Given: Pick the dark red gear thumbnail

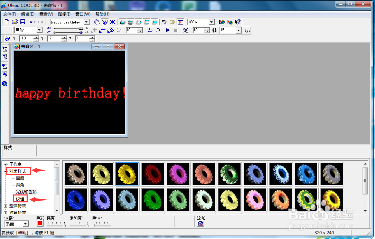Looking at the screenshot, I should (x=153, y=174).
